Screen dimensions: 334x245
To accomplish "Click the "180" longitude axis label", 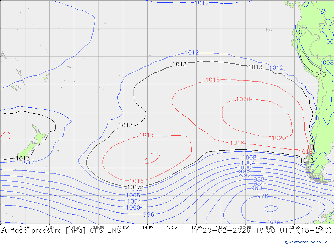I will (x=50, y=228).
